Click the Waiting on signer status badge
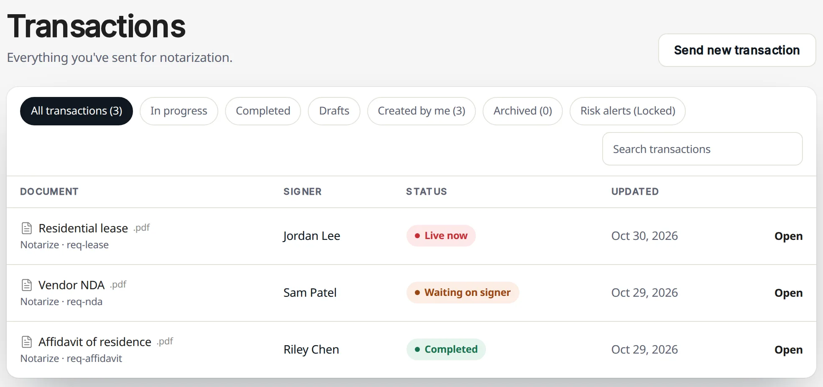Screen dimensions: 823x387 click(463, 293)
